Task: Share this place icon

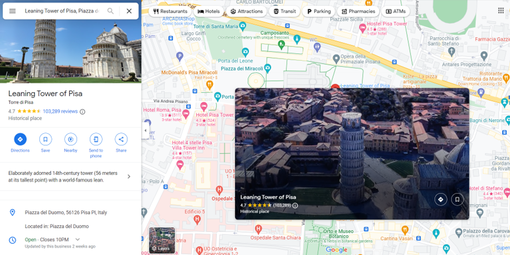Action: tap(121, 139)
